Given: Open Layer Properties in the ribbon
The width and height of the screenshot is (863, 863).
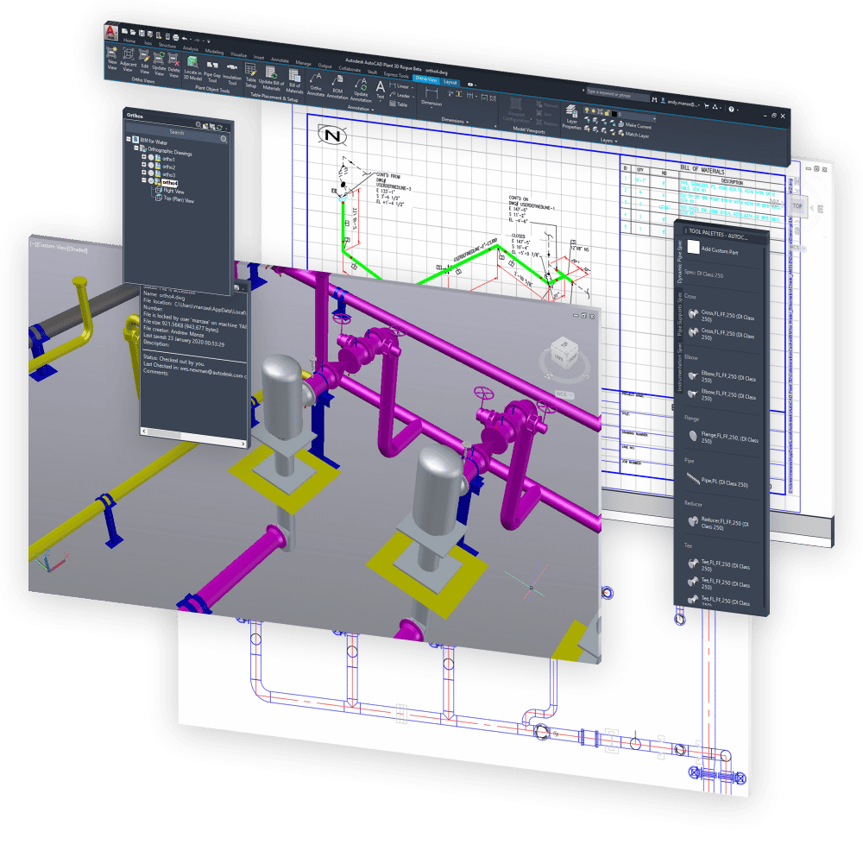Looking at the screenshot, I should (571, 114).
